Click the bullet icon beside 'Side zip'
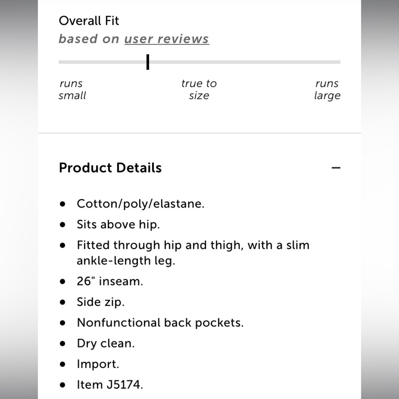The height and width of the screenshot is (399, 399). click(x=62, y=302)
